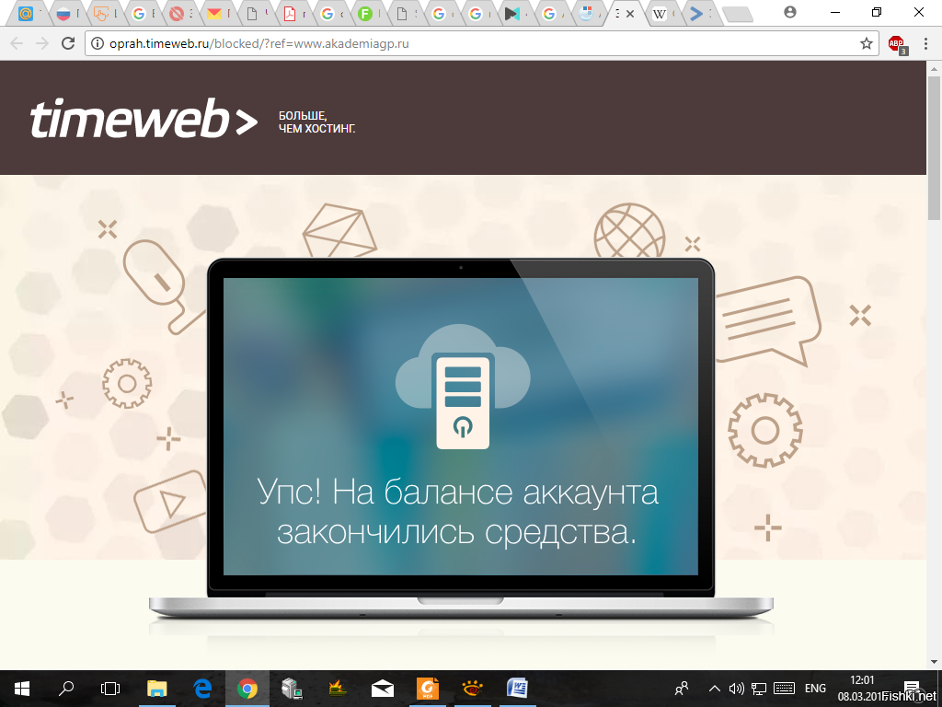Open Microsoft Edge from the taskbar
This screenshot has height=707, width=942.
[202, 689]
